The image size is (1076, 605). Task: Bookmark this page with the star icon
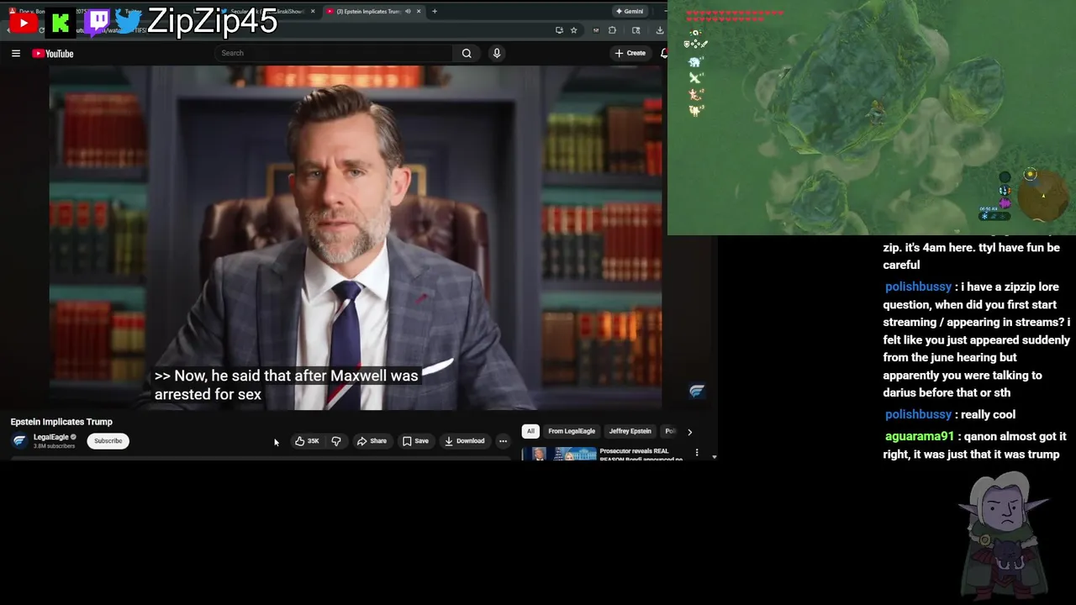point(574,30)
